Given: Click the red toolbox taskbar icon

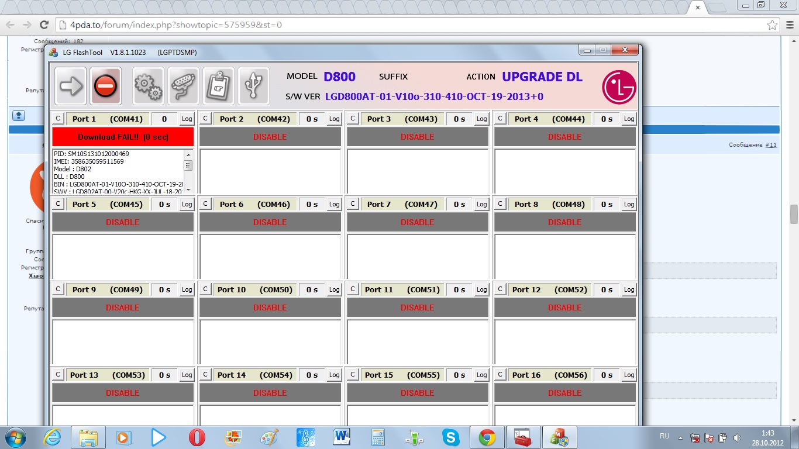Looking at the screenshot, I should pyautogui.click(x=523, y=437).
